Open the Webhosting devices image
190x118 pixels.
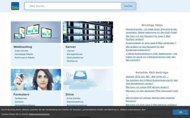pyautogui.click(x=36, y=32)
